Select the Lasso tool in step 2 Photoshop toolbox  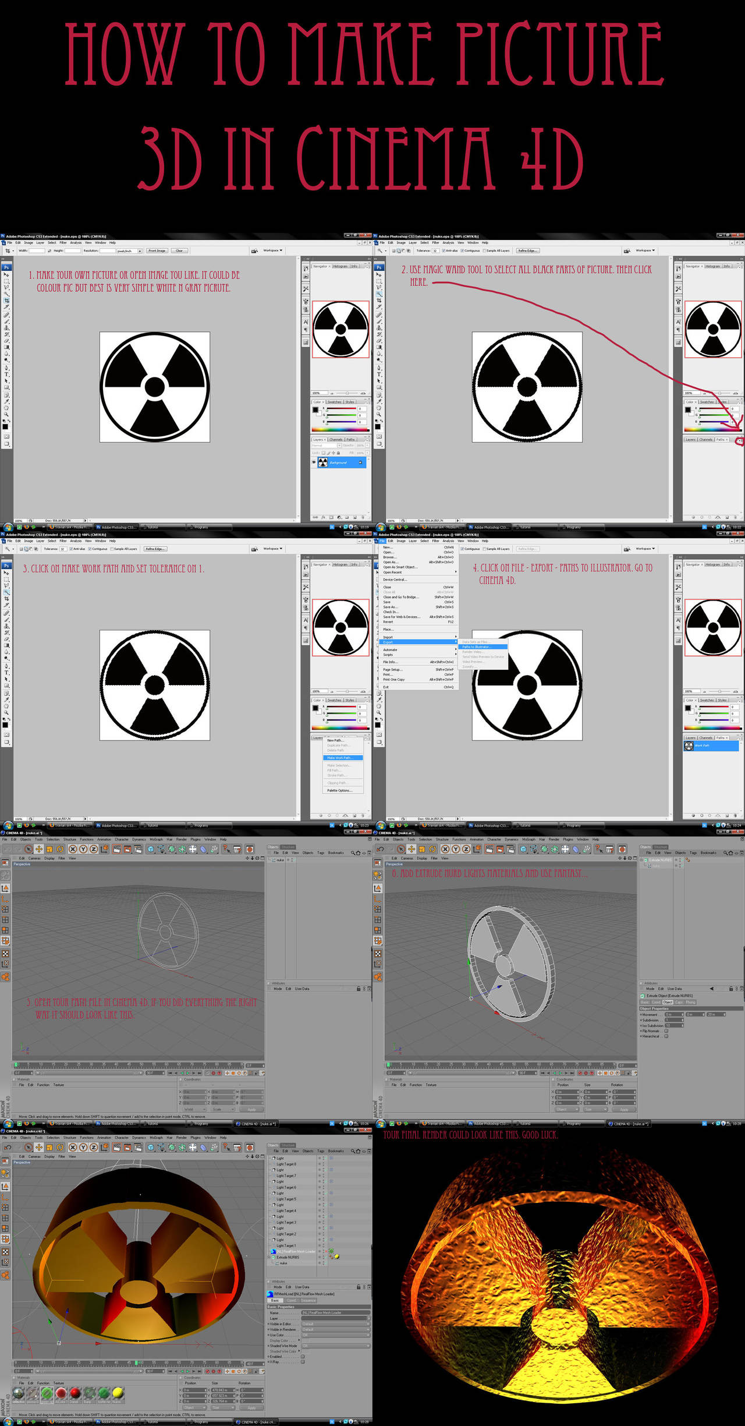[x=379, y=287]
